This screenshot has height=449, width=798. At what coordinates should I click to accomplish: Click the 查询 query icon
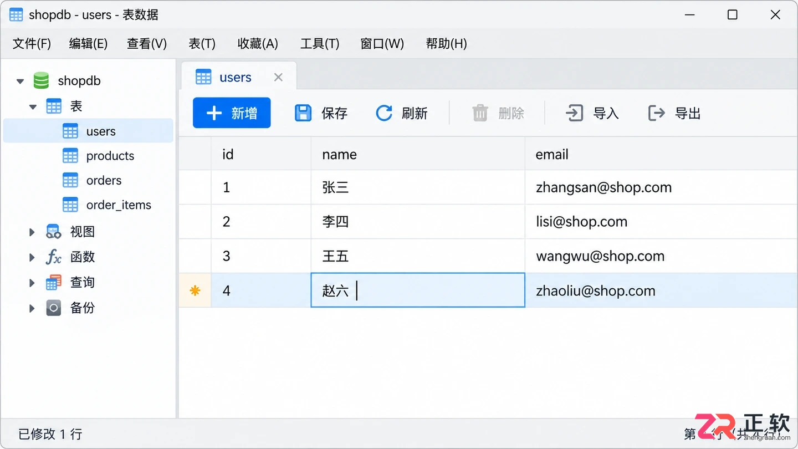click(x=54, y=283)
